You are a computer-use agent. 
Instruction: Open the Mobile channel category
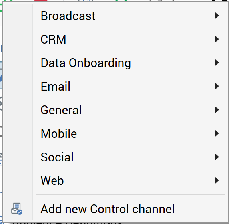pos(130,133)
